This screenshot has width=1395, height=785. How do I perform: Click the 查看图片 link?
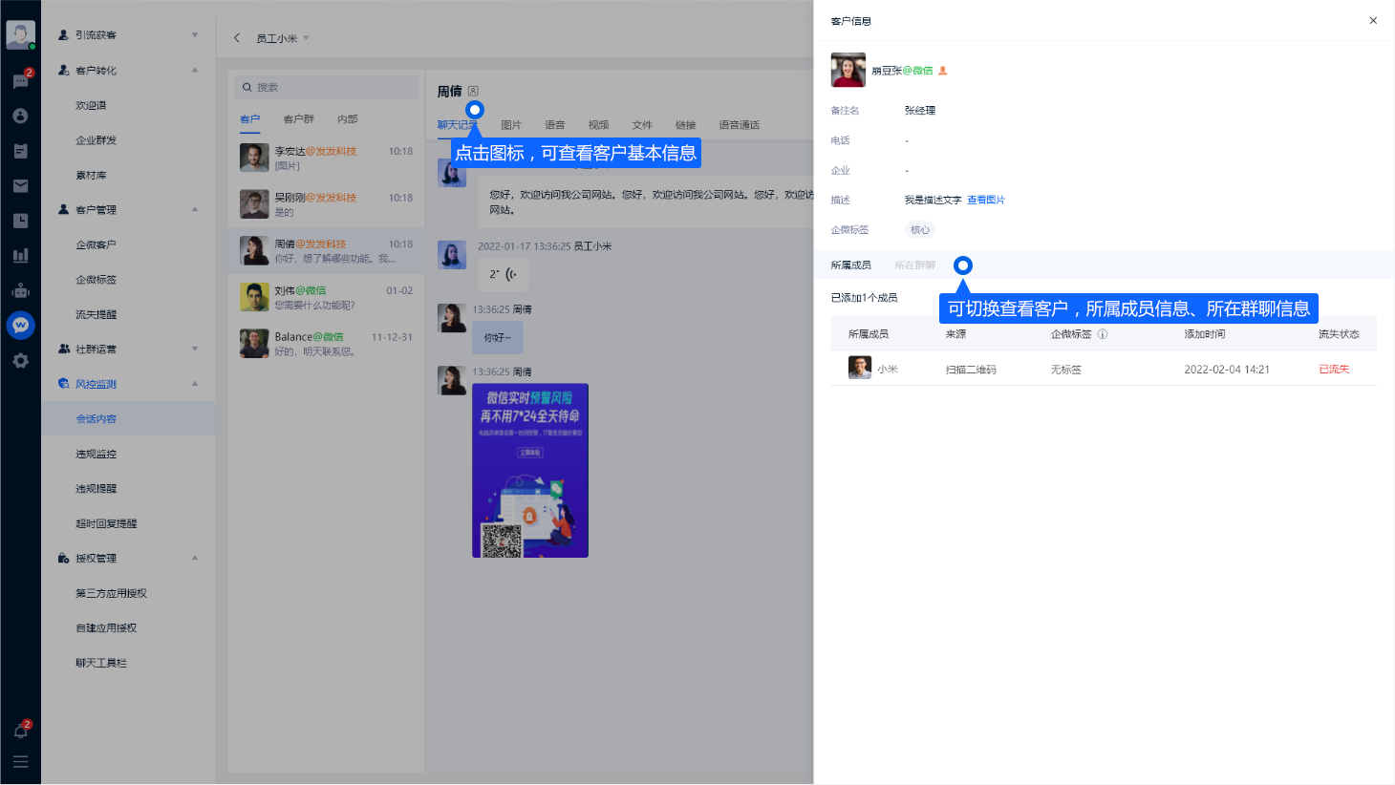coord(986,201)
